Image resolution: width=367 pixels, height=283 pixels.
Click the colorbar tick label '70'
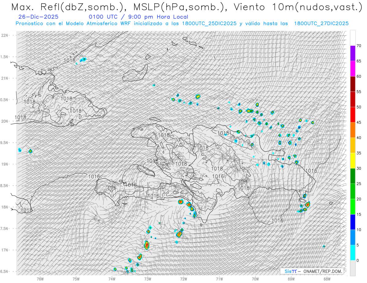(x=359, y=46)
